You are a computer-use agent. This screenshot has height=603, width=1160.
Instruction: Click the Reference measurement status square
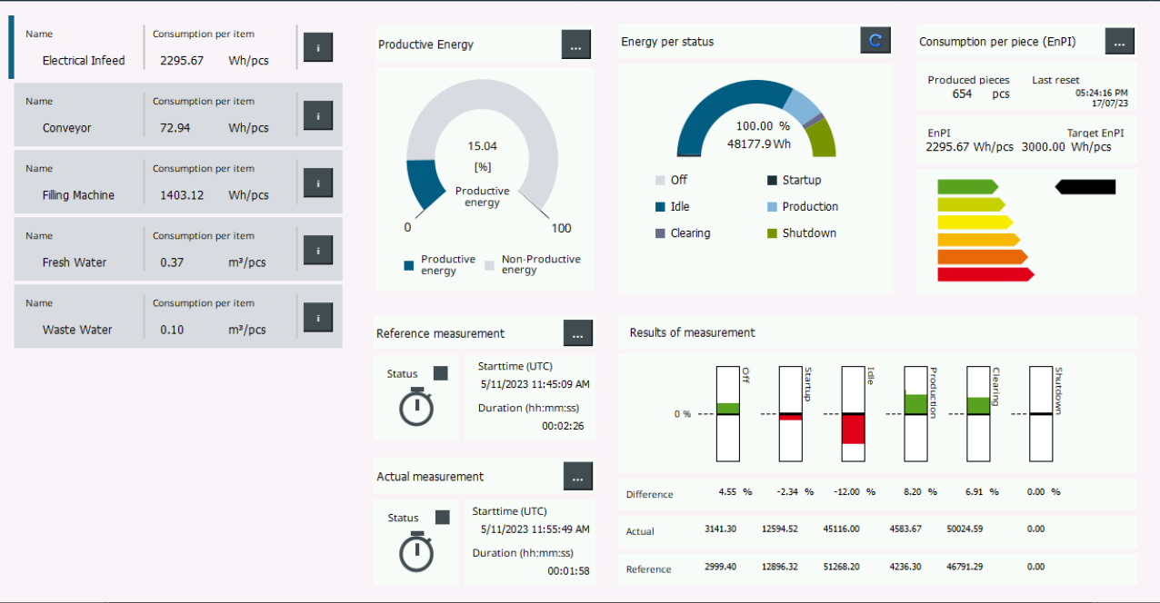(441, 373)
